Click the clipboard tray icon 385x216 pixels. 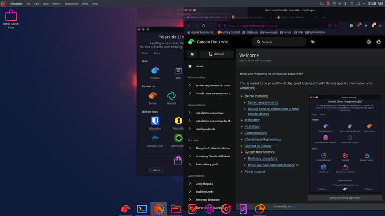point(334,3)
